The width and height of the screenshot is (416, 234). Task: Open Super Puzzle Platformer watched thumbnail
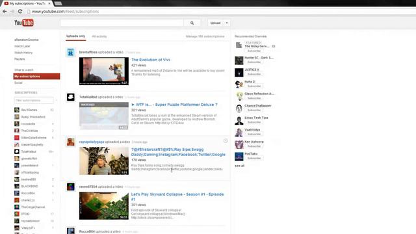tap(104, 116)
